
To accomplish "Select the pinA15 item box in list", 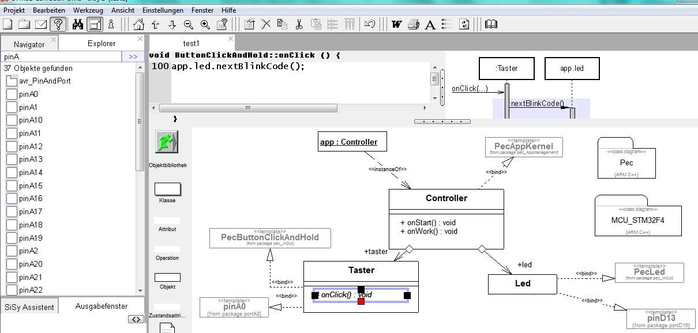I will coord(12,186).
